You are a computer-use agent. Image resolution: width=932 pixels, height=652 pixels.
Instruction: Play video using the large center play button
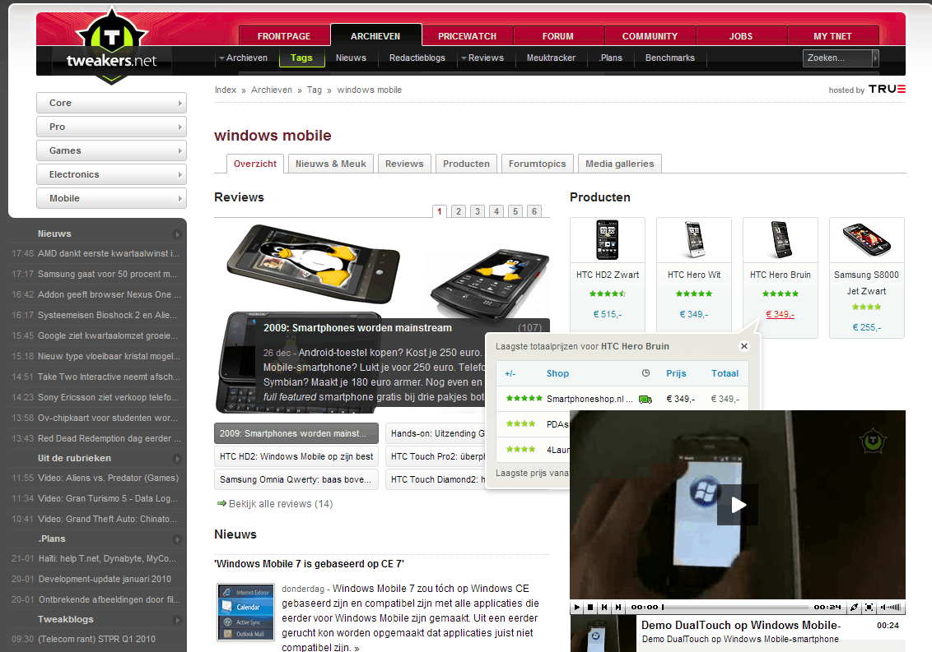(737, 505)
